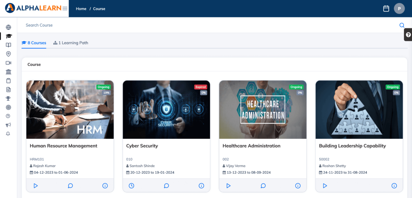View info for Human Resource Management

[105, 186]
